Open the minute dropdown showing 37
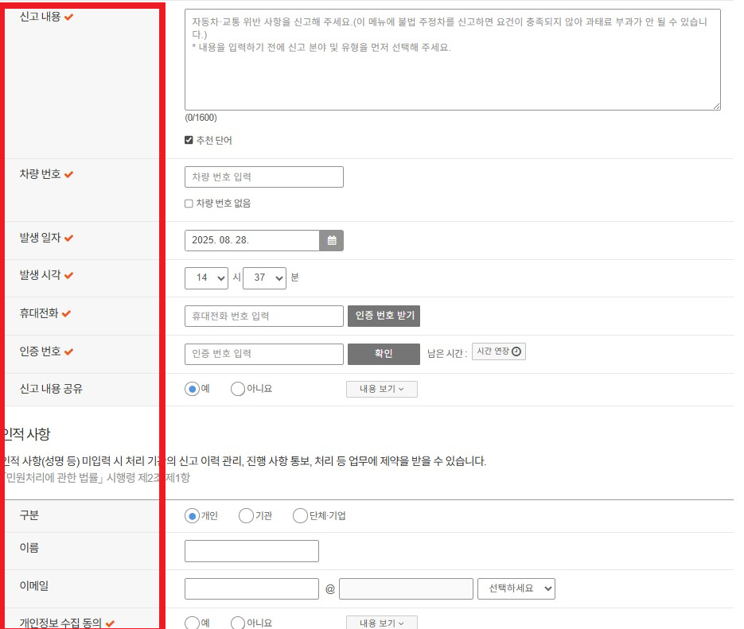Viewport: 744px width, 629px height. pyautogui.click(x=264, y=278)
